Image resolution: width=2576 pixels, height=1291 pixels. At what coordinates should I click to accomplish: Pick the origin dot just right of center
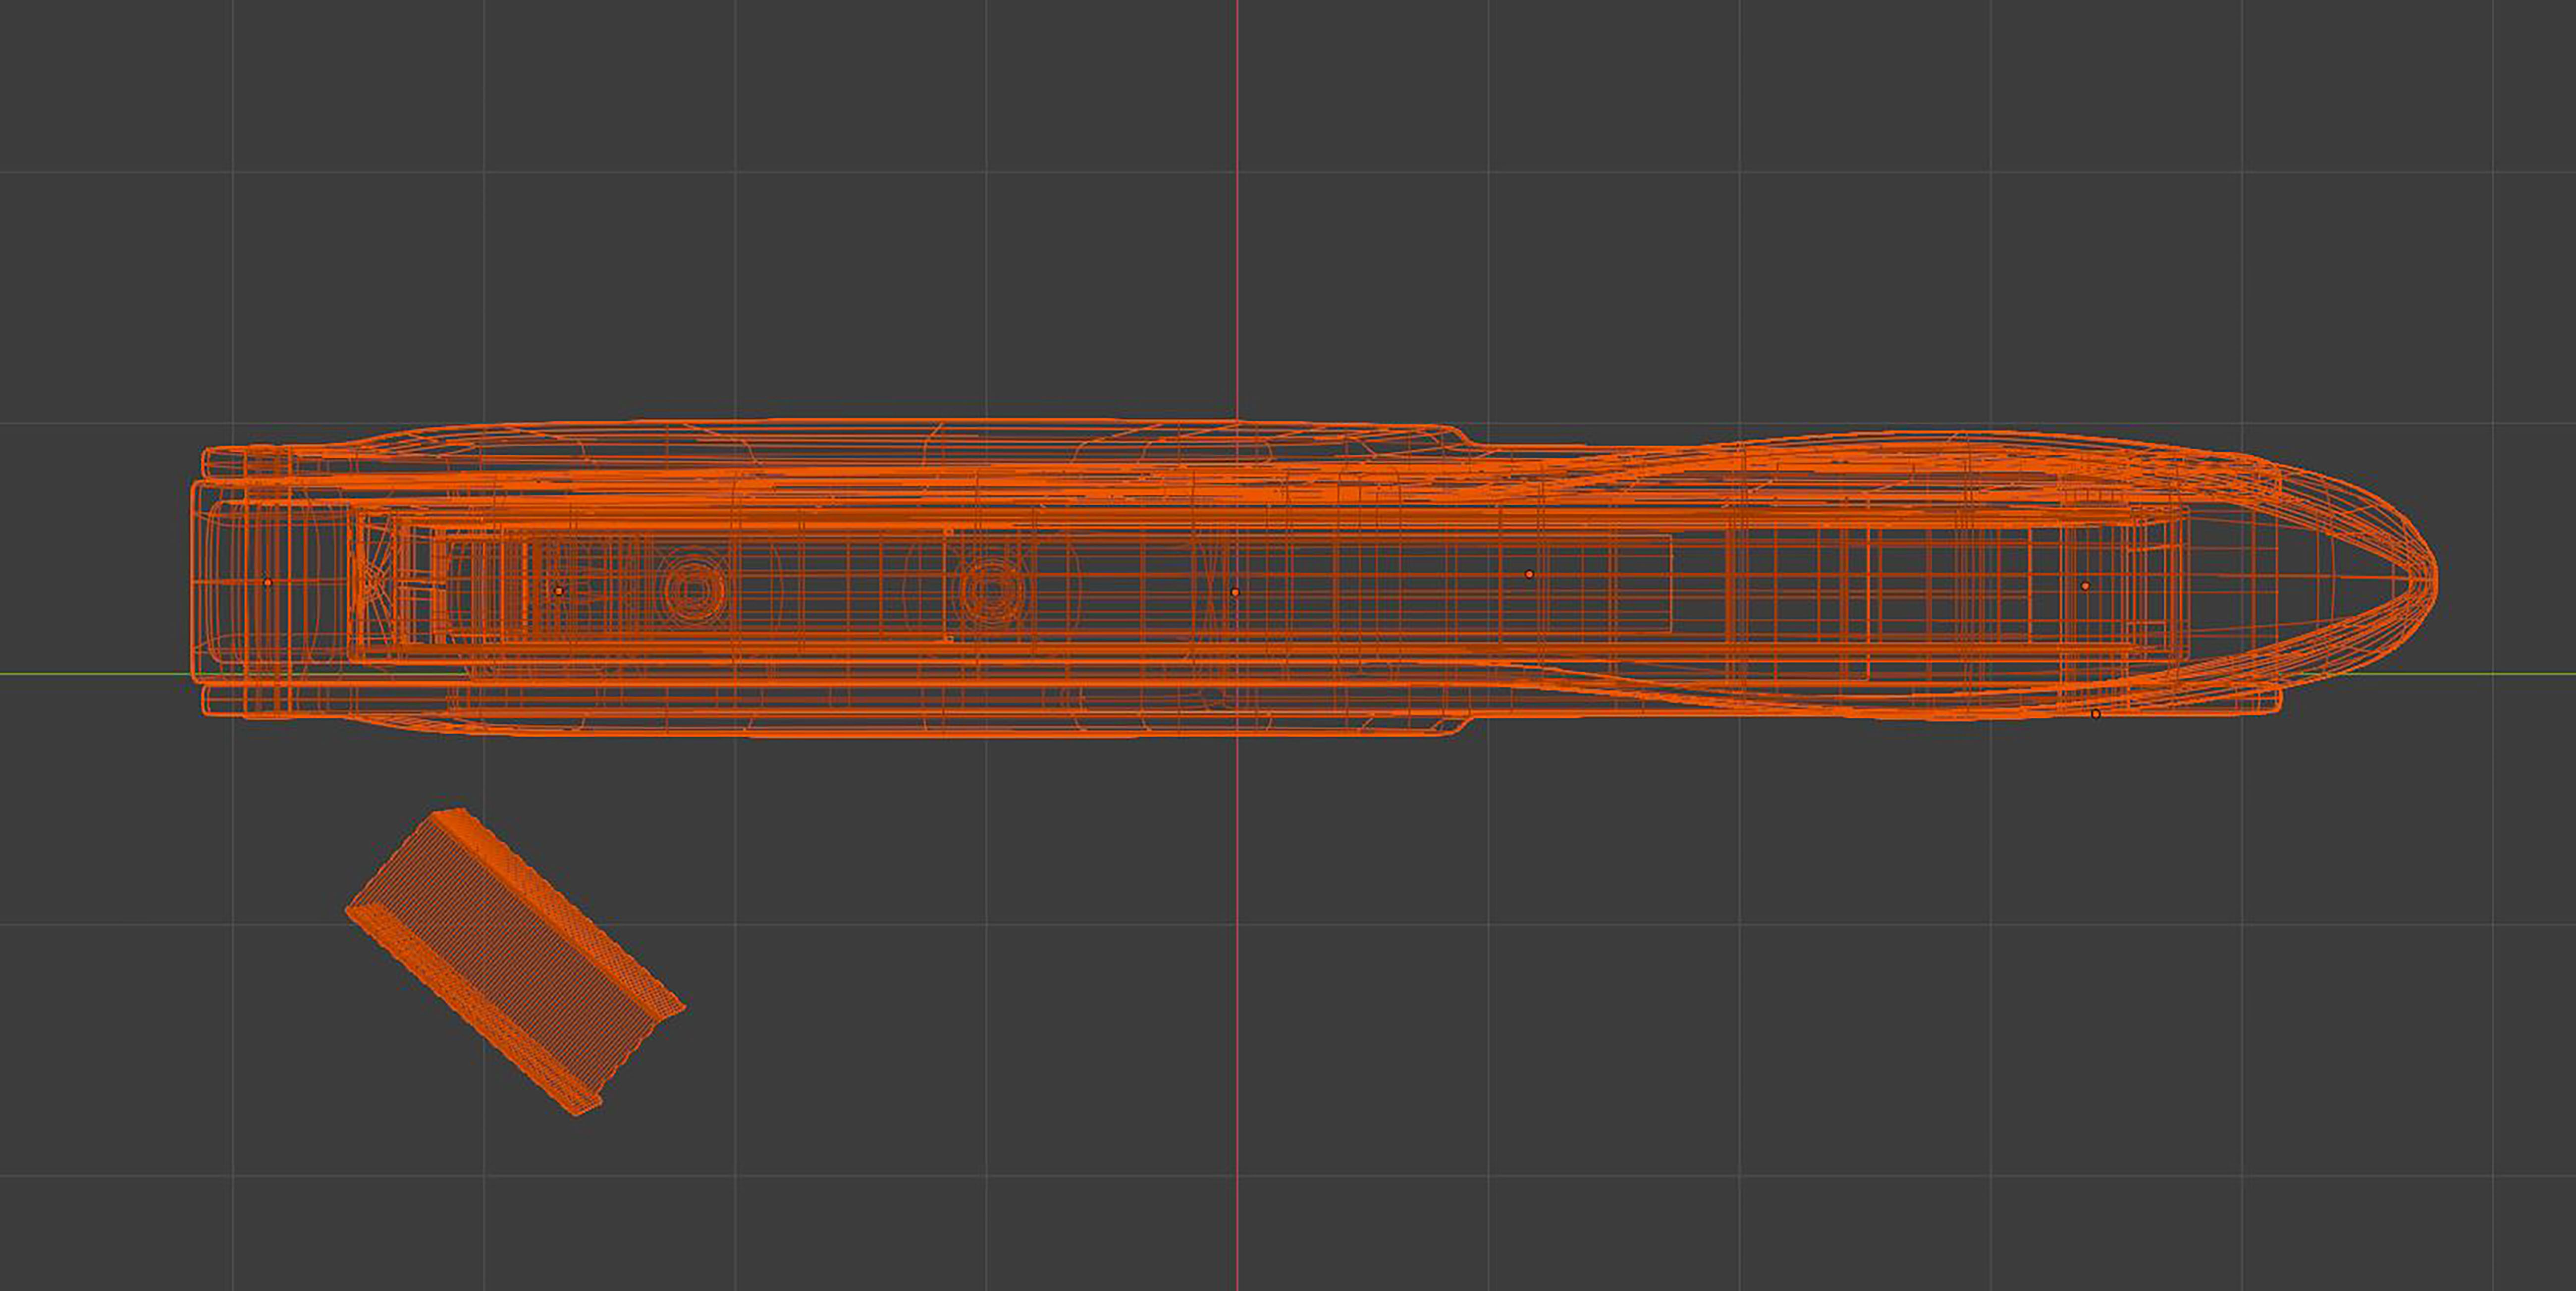pos(1529,574)
